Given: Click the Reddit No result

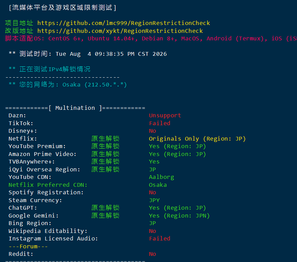Looking at the screenshot, I should tap(152, 254).
